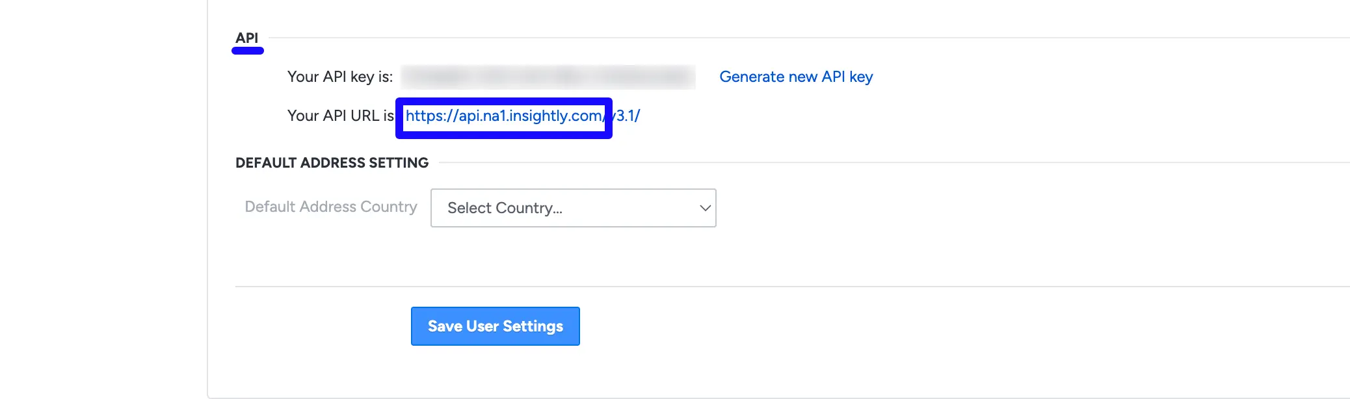
Task: Click the "Your API key is:" label
Action: [340, 77]
